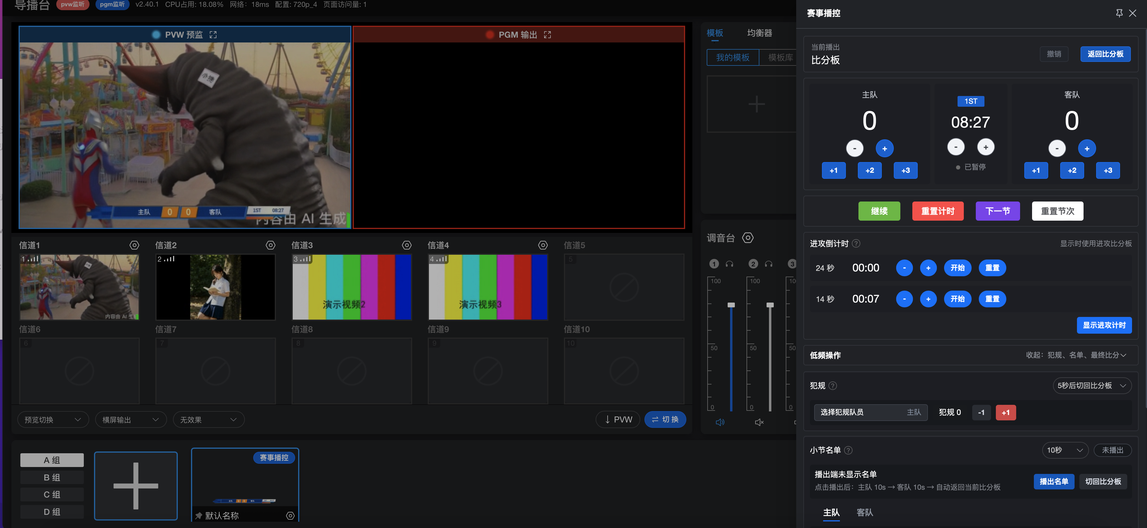This screenshot has width=1147, height=528.
Task: Click the speaker icon under mixer channel 1
Action: click(x=720, y=422)
